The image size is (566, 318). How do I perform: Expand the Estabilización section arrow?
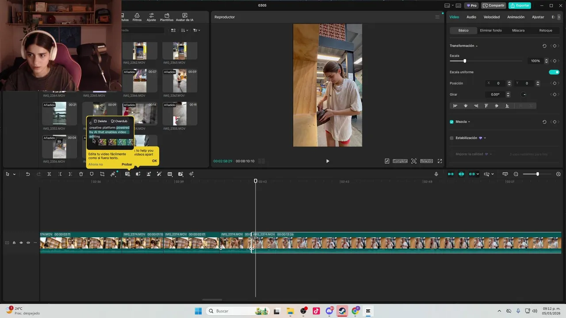pos(485,138)
